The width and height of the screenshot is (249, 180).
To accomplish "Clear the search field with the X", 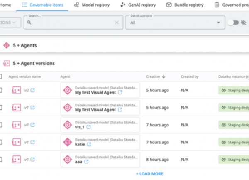I will [x=117, y=22].
